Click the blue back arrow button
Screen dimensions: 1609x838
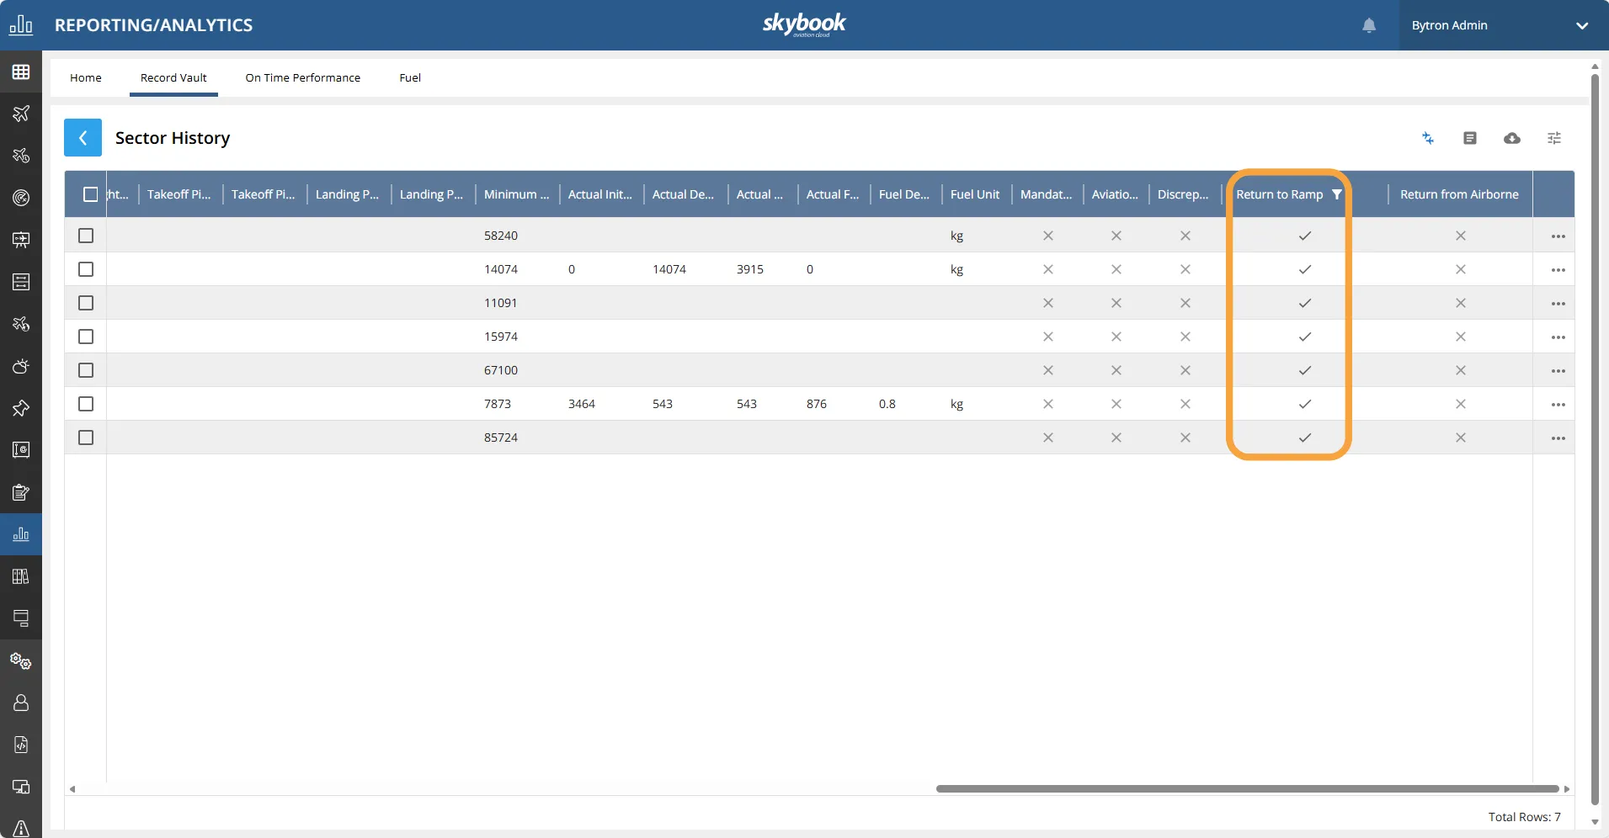pos(83,138)
